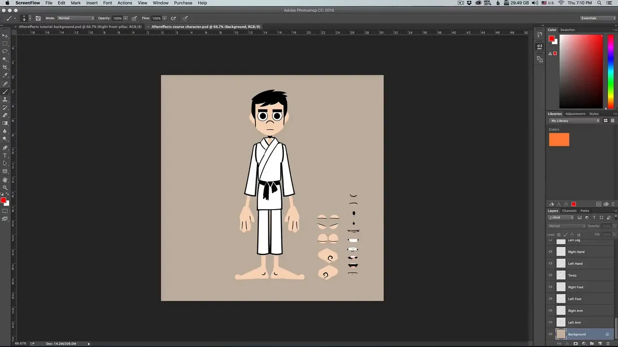Activate the Horizontal Type tool
The height and width of the screenshot is (347, 618).
(5, 155)
